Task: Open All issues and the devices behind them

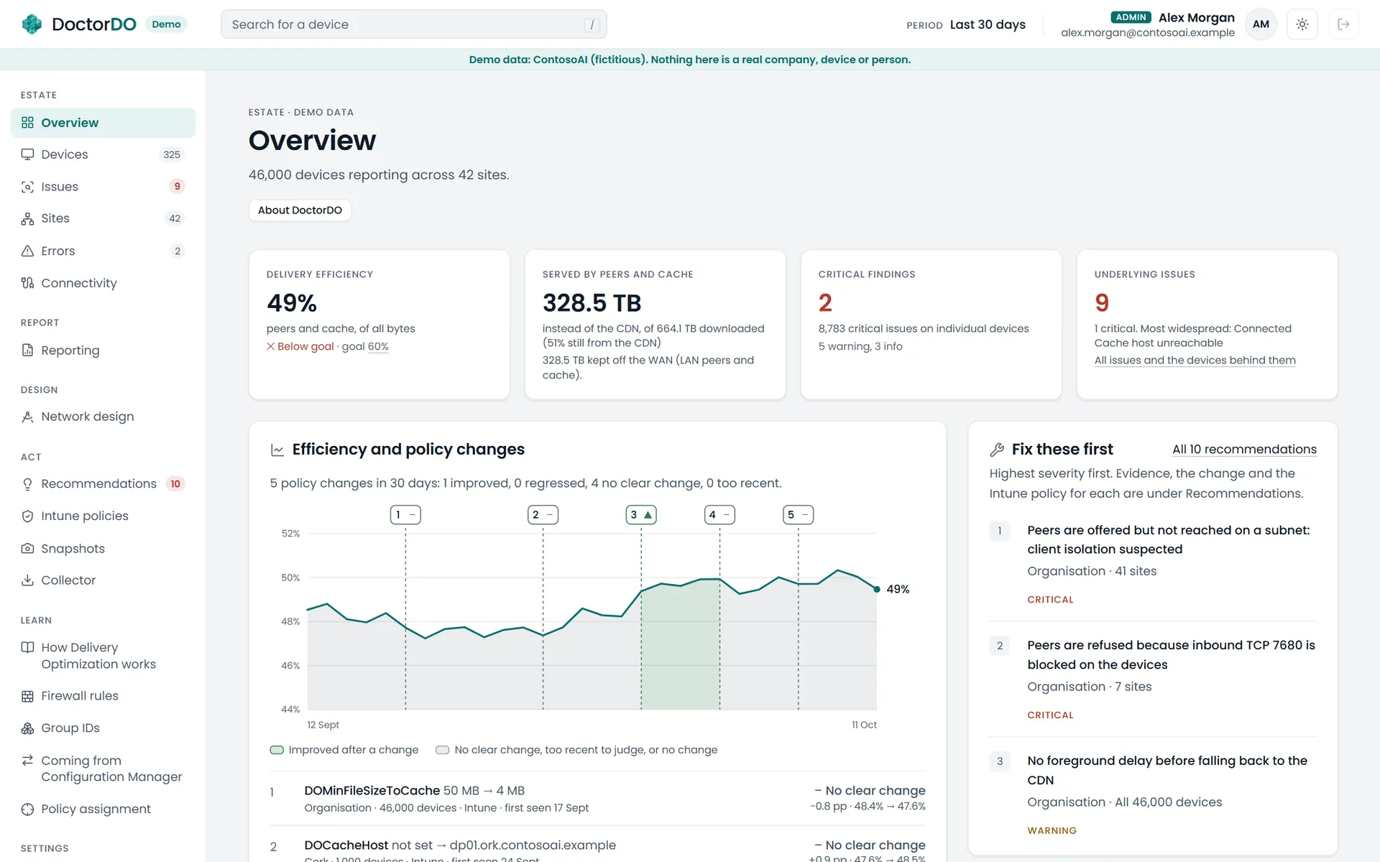Action: tap(1195, 361)
